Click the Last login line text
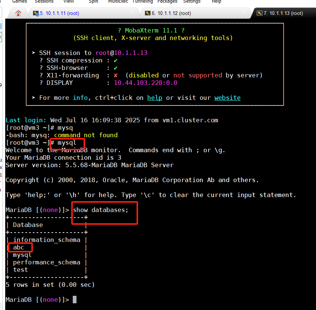 112,120
